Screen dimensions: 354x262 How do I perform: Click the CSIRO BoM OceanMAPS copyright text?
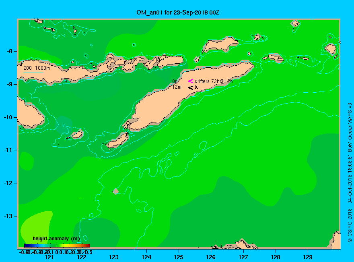tap(350, 173)
